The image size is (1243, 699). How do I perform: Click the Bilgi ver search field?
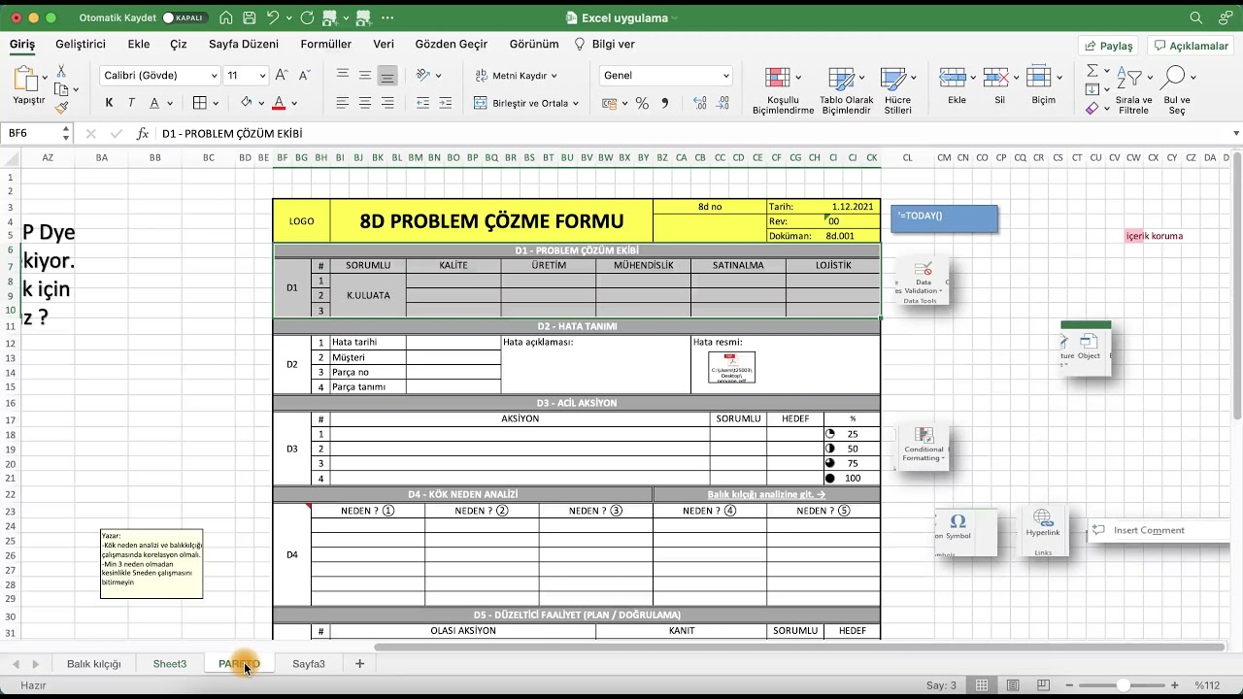[605, 45]
